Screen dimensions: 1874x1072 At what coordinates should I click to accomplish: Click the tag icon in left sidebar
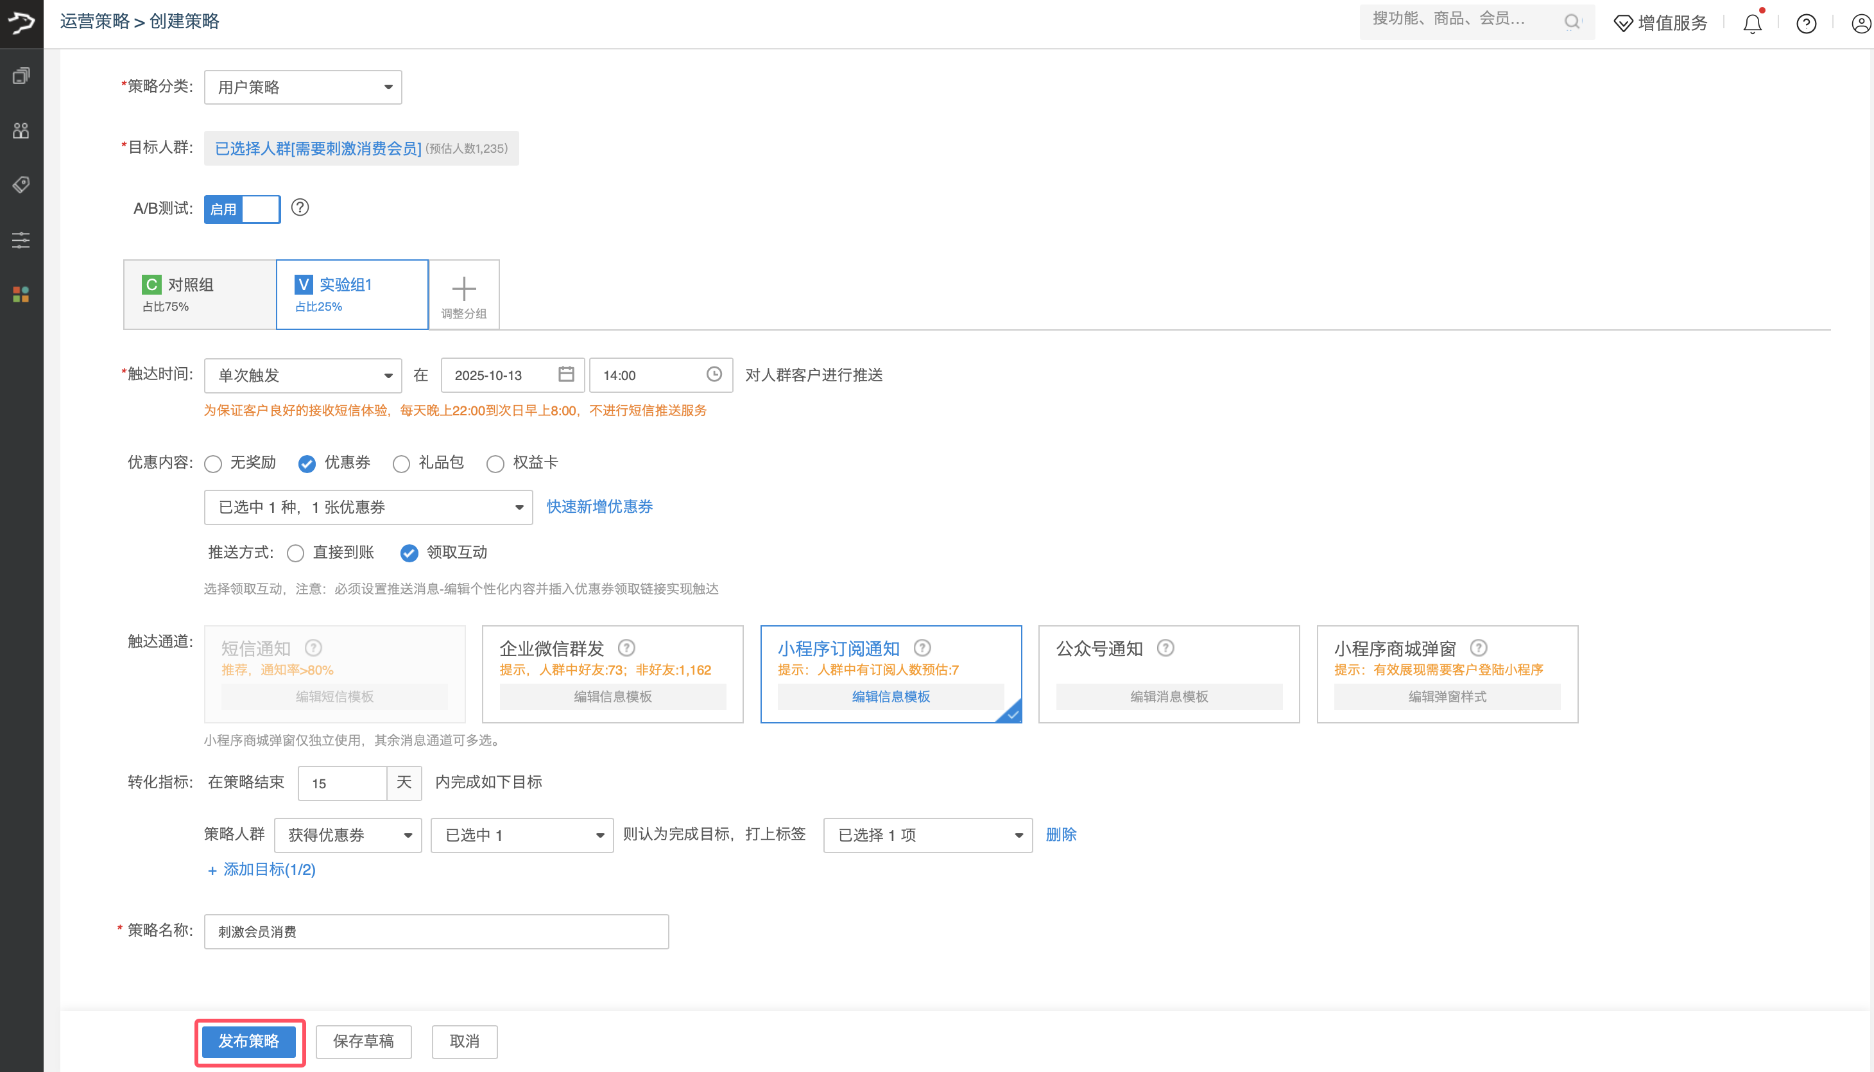tap(21, 184)
